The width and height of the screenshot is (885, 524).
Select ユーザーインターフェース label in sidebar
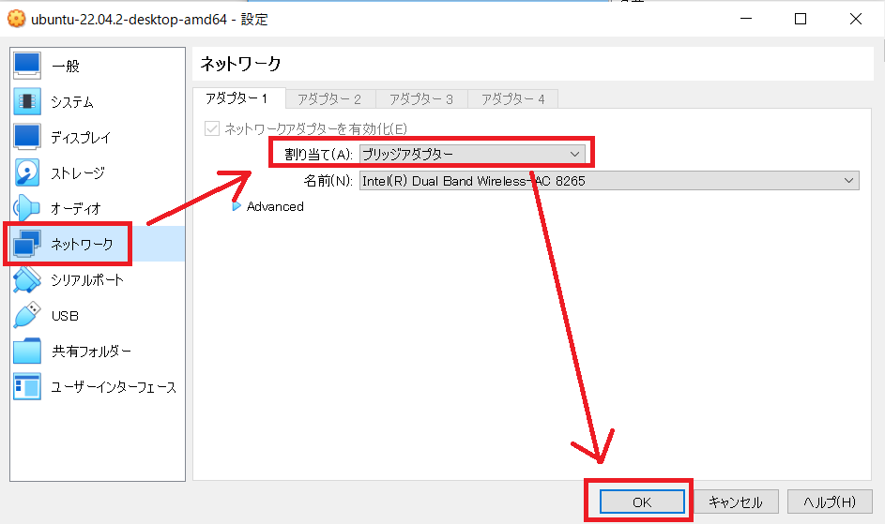(114, 387)
